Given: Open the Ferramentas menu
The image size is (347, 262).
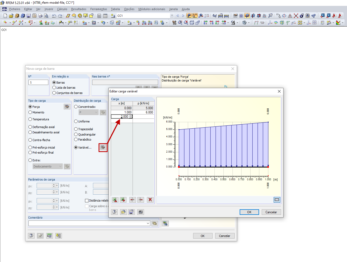Looking at the screenshot, I should coord(99,9).
